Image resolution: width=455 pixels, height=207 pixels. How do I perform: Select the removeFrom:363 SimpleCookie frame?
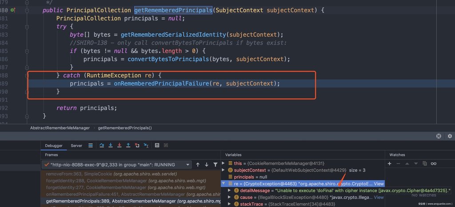(131, 174)
